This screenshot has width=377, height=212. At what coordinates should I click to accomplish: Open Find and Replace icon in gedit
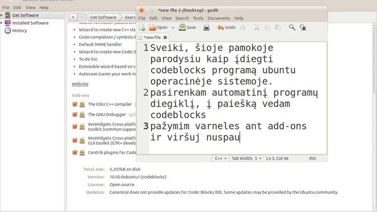pos(303,28)
